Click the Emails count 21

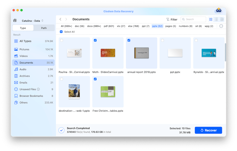point(52,83)
